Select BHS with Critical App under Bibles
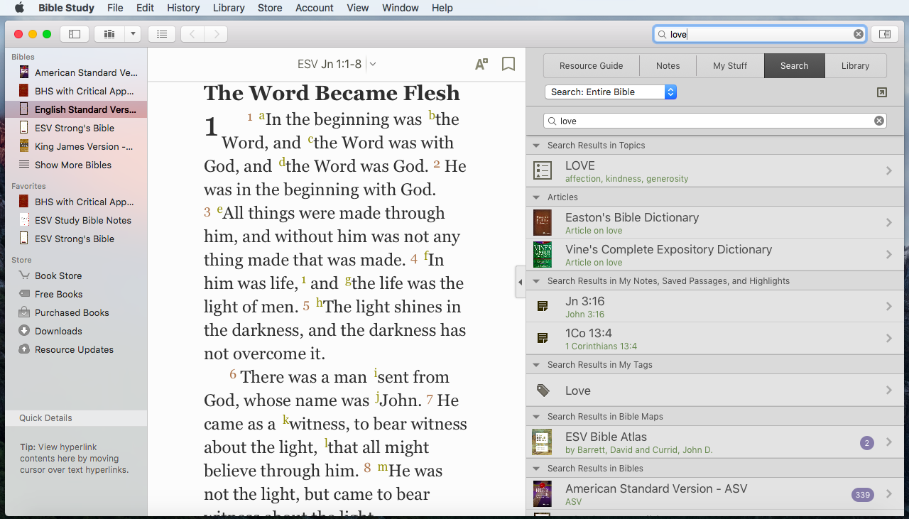The height and width of the screenshot is (519, 909). 76,91
